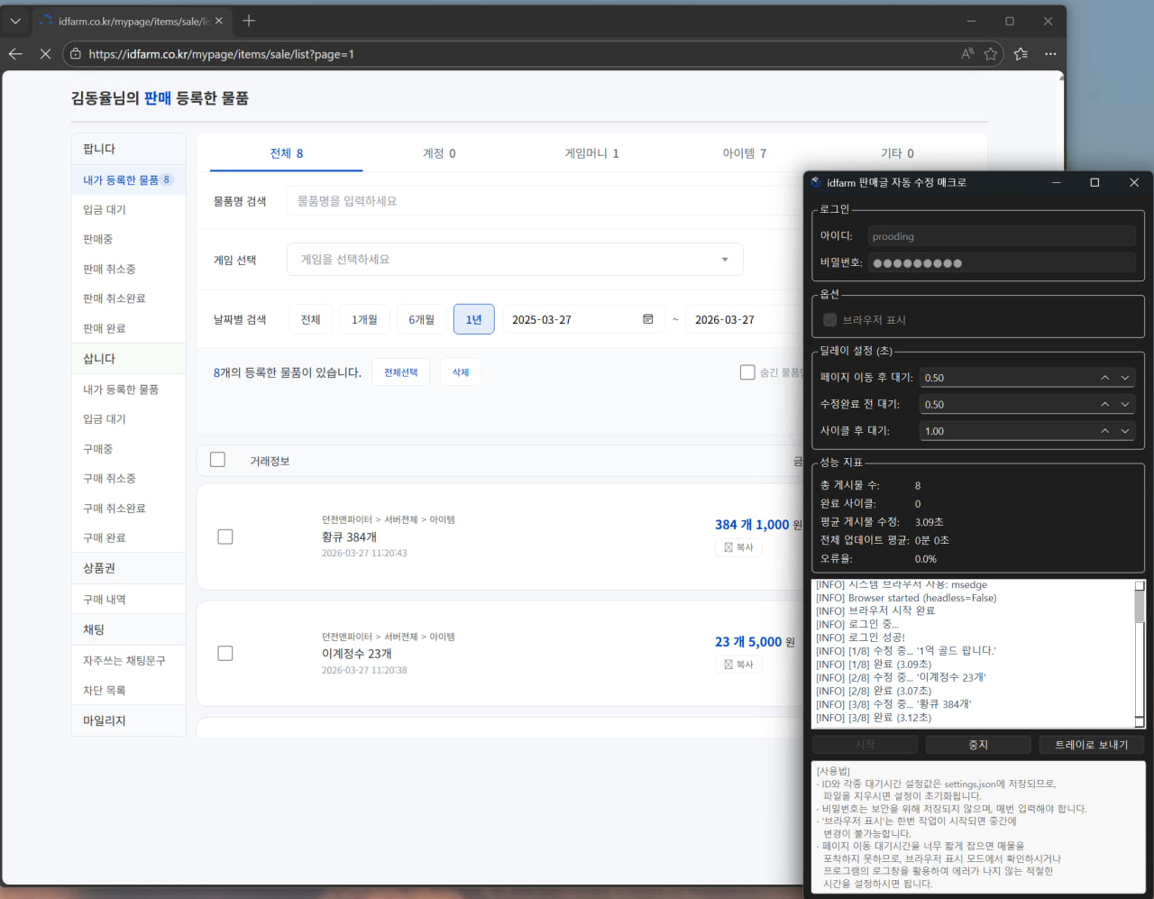Open the browser settings ellipsis menu
The height and width of the screenshot is (899, 1154).
pyautogui.click(x=1050, y=54)
